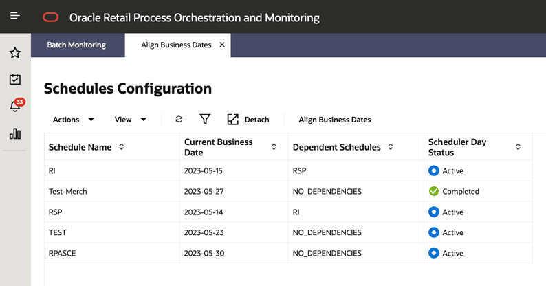Click Dependent Schedules column header text
The height and width of the screenshot is (286, 546).
[x=336, y=147]
